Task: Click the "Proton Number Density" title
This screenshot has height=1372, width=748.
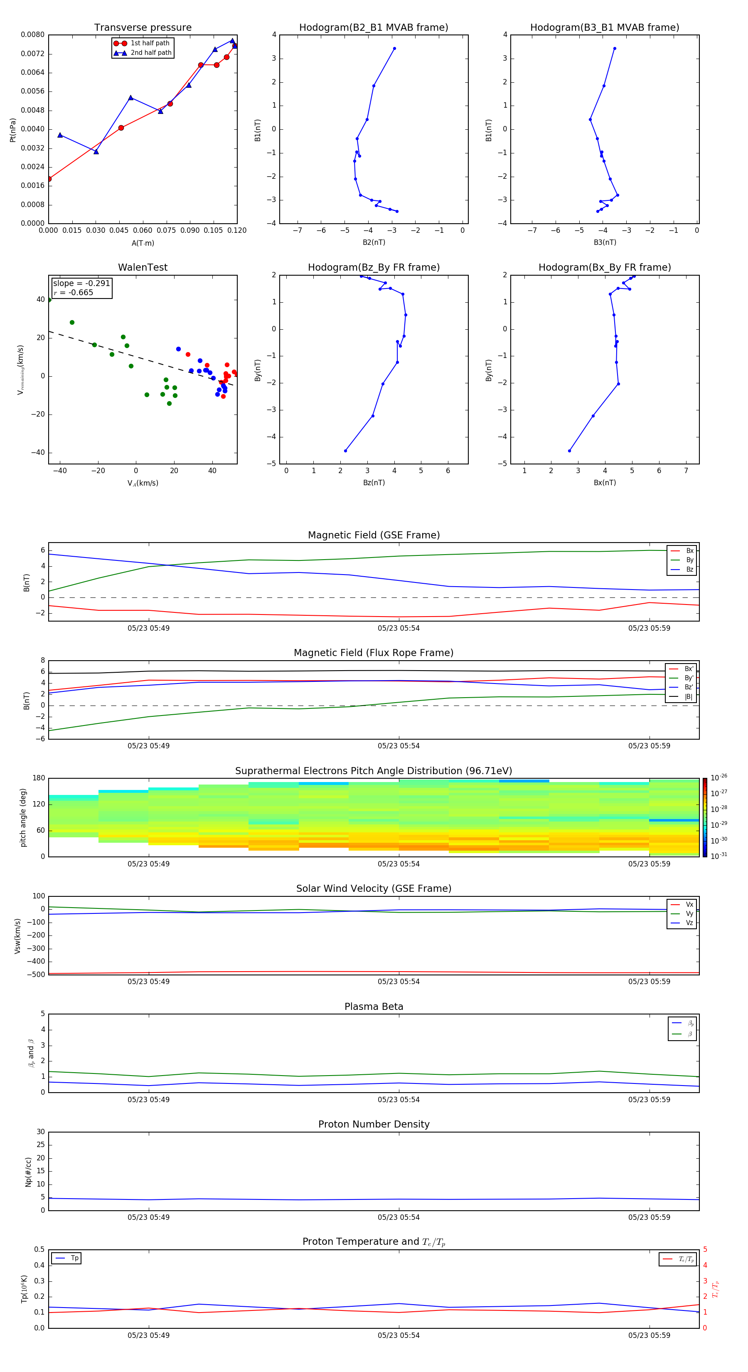Action: click(x=373, y=1124)
